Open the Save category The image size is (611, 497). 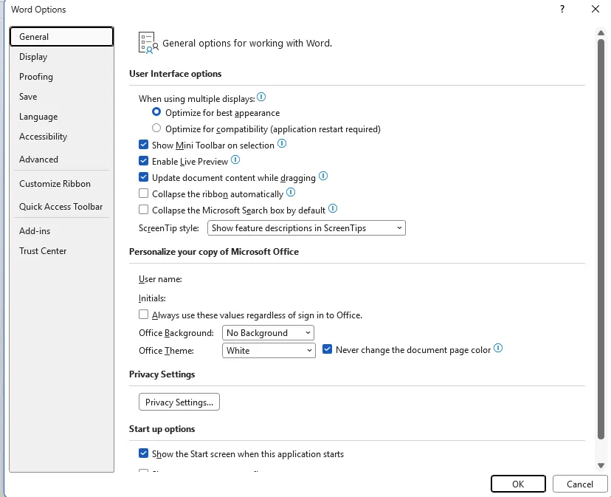point(61,97)
